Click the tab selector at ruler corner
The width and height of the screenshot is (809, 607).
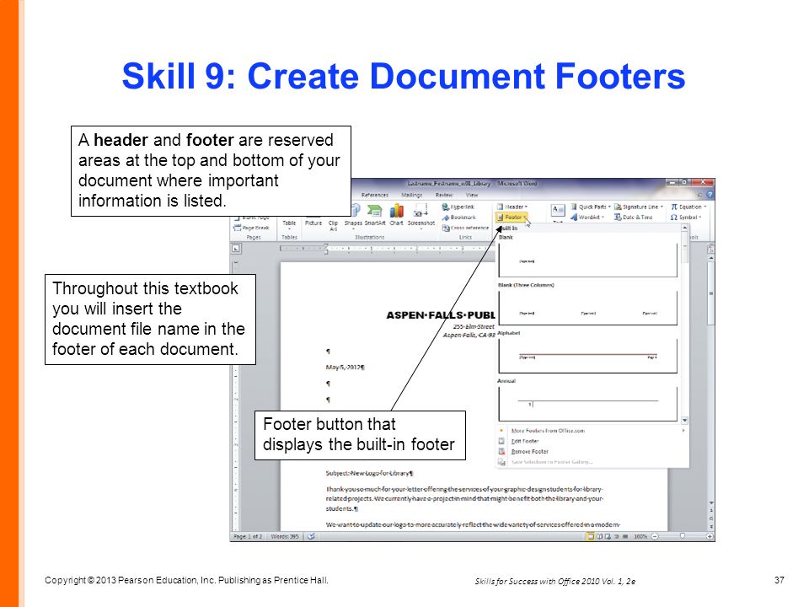(236, 249)
